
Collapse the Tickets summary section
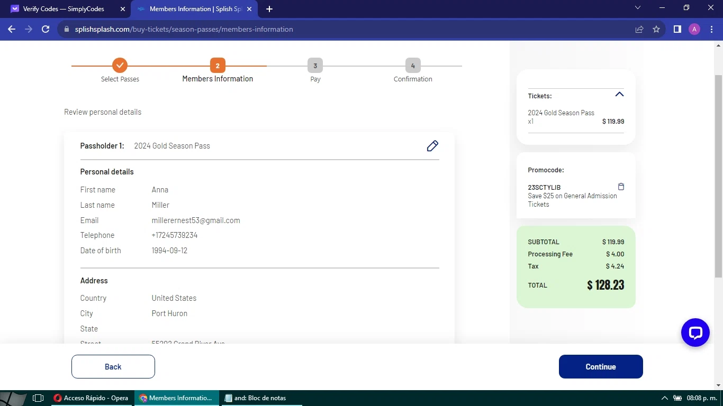point(619,95)
